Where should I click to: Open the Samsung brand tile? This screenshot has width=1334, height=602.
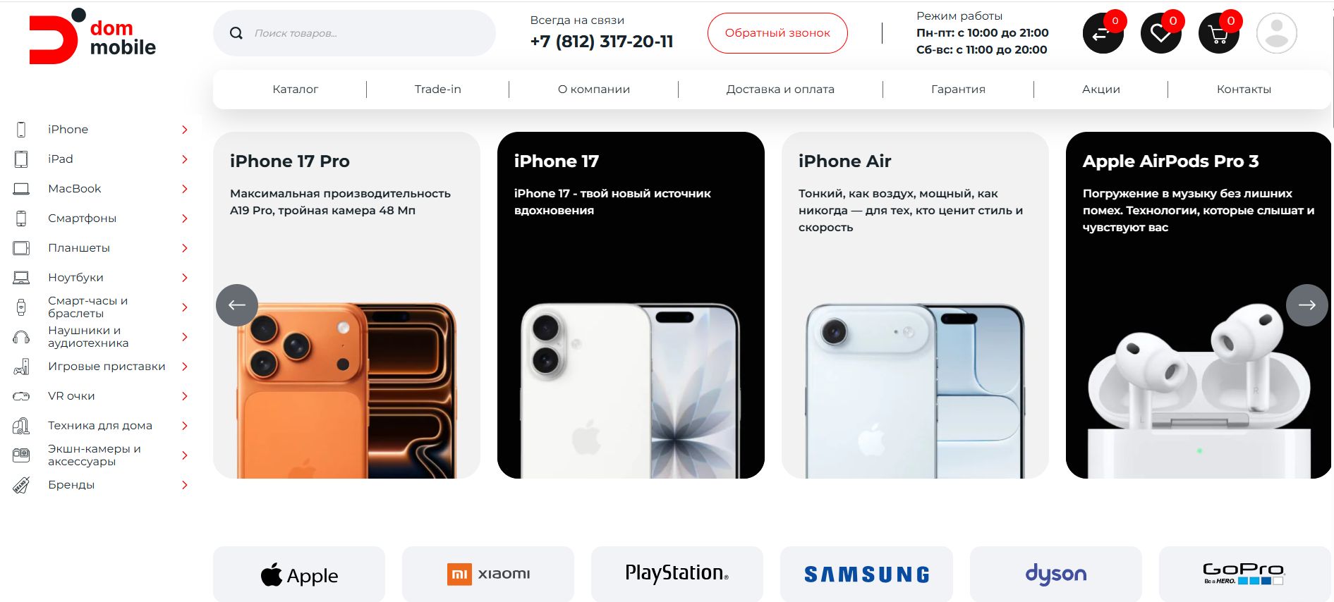point(866,575)
